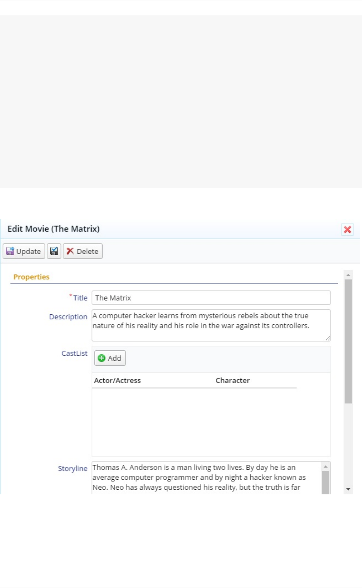Click the Update button
This screenshot has height=588, width=362.
tap(24, 251)
